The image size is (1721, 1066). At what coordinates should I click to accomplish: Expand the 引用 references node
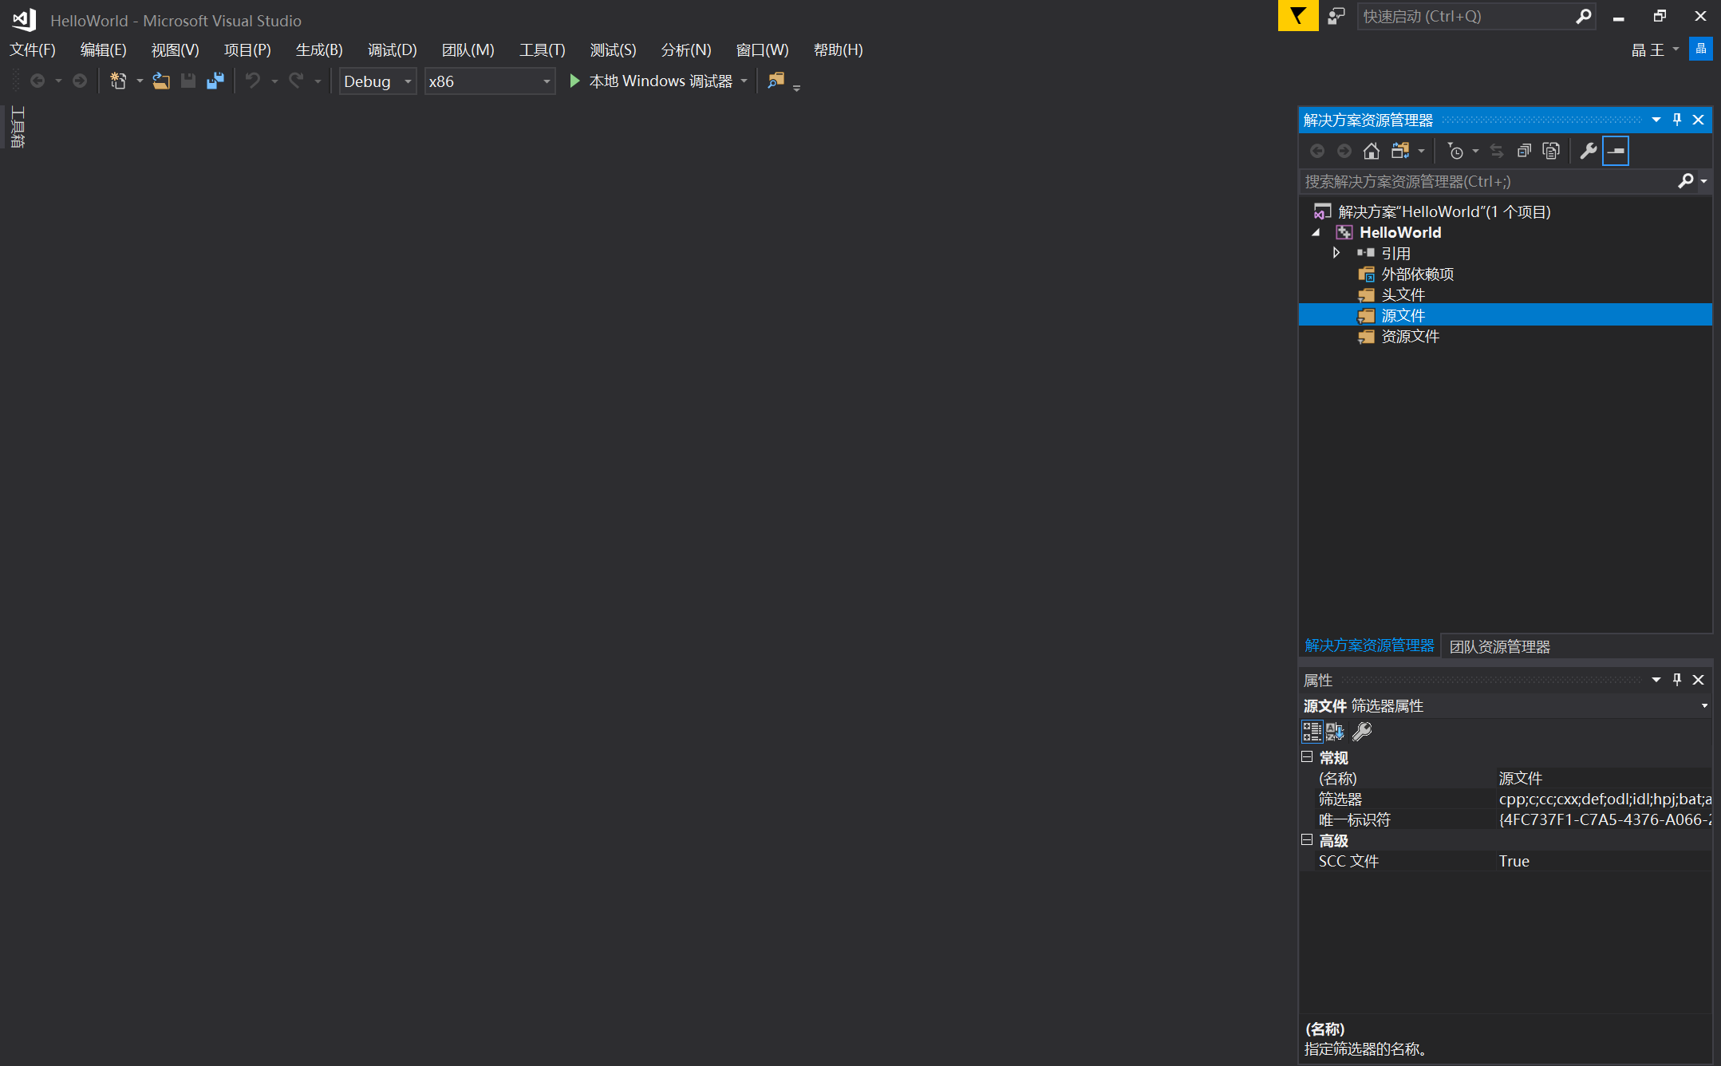(x=1336, y=253)
